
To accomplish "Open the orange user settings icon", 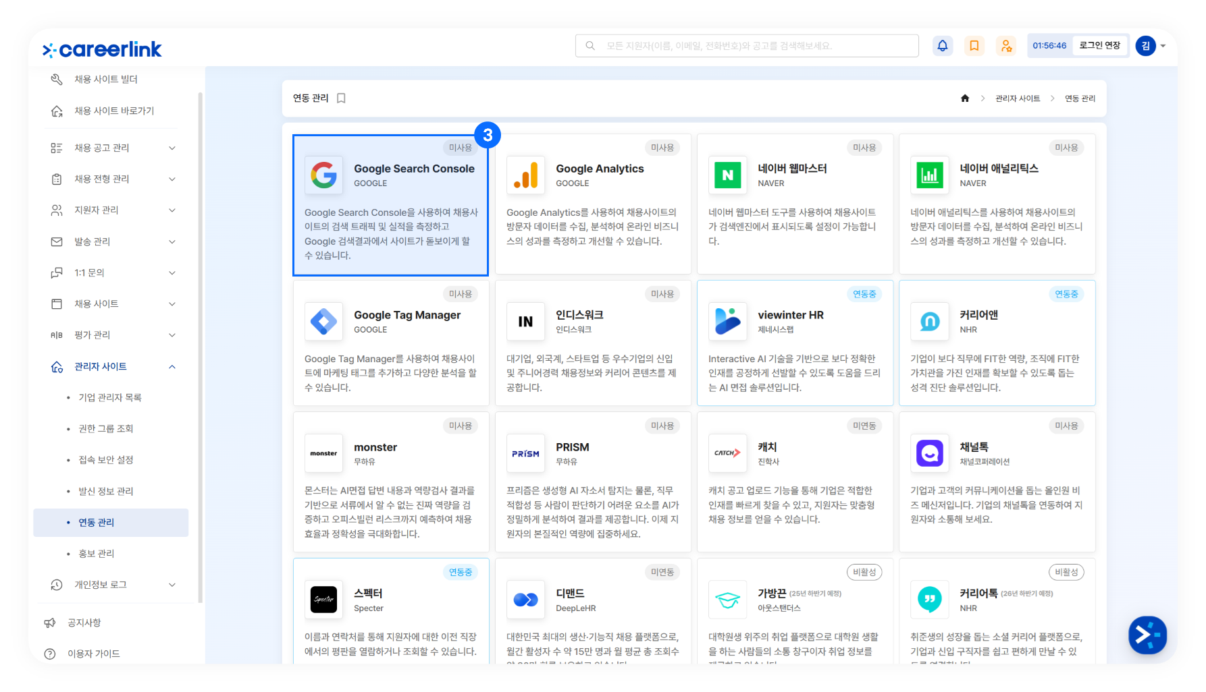I will coord(1006,46).
